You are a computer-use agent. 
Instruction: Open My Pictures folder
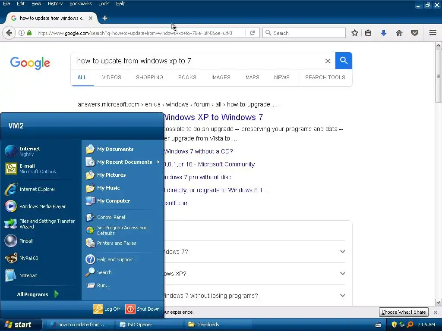[106, 175]
